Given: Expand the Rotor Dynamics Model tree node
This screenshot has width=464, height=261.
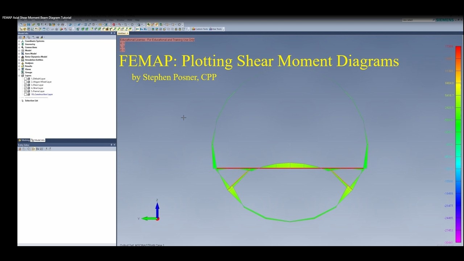Looking at the screenshot, I should tap(19, 57).
